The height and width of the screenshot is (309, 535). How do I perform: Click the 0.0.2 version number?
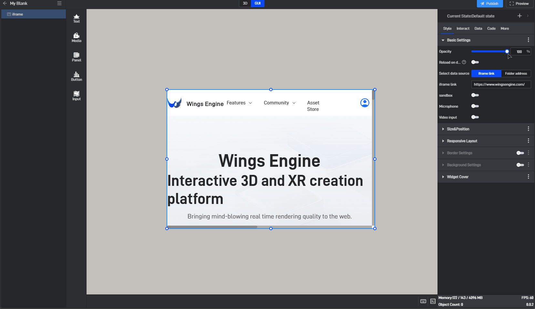pos(530,304)
